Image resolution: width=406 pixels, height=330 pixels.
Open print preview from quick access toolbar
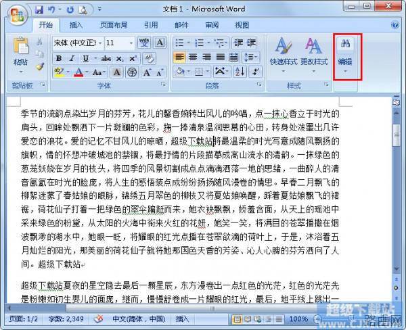tap(83, 9)
